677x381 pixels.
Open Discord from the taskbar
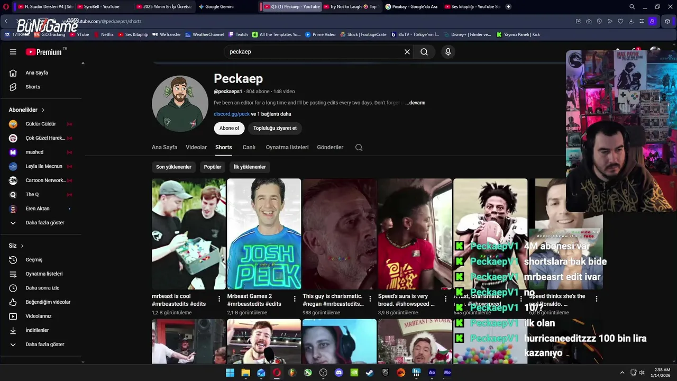point(339,373)
